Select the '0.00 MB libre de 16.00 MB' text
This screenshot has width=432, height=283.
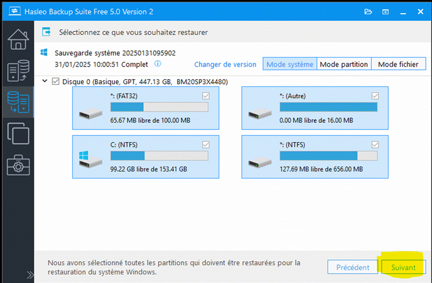click(316, 120)
